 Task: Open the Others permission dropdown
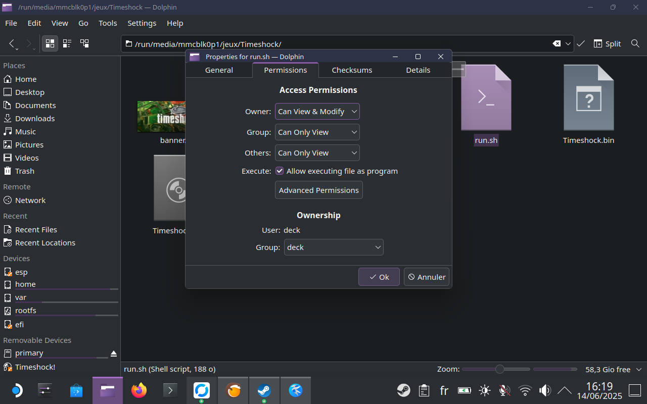[x=317, y=153]
